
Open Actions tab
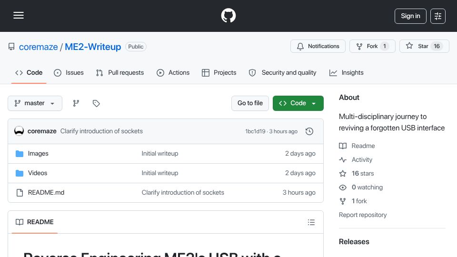(x=173, y=72)
